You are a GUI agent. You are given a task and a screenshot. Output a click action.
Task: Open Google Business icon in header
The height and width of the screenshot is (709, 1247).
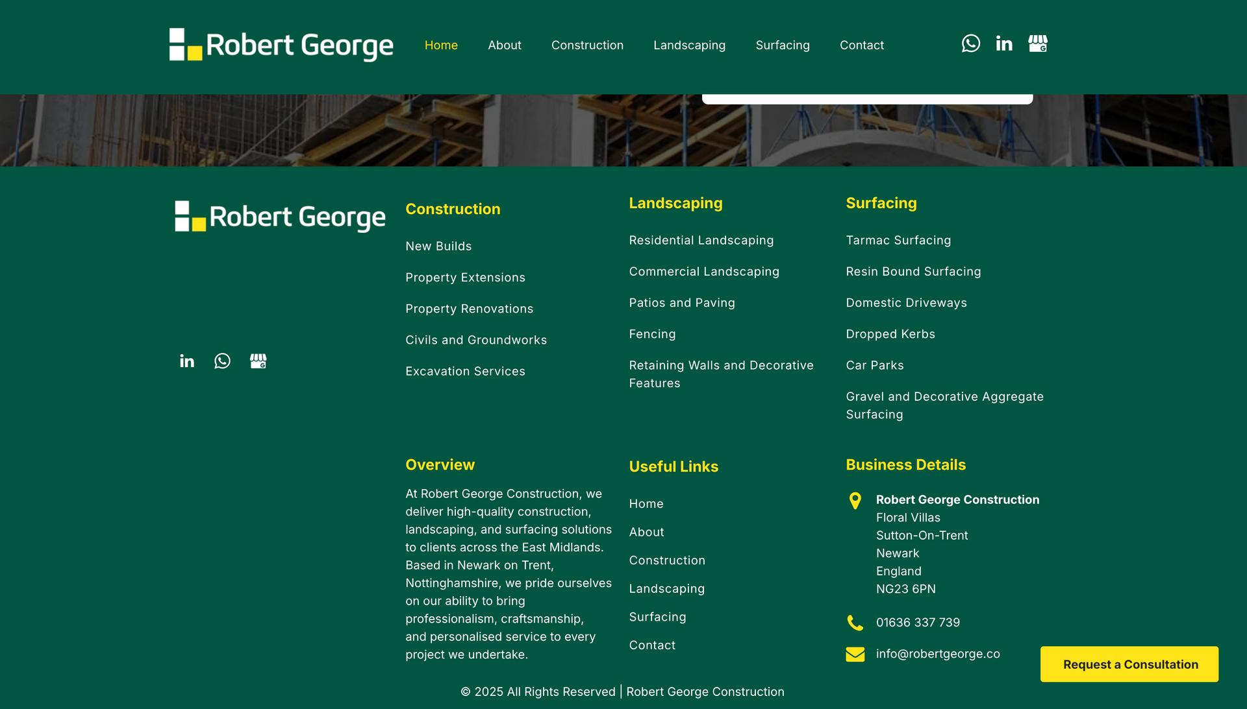[1038, 43]
